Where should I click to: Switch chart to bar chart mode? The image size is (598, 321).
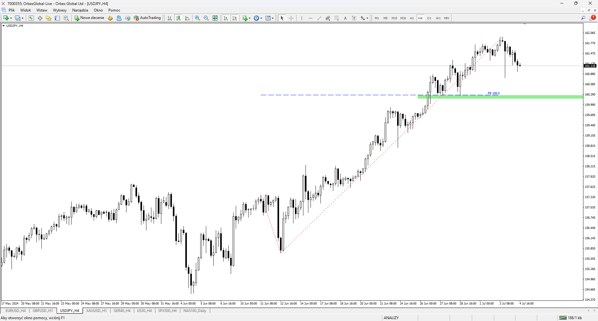point(170,18)
